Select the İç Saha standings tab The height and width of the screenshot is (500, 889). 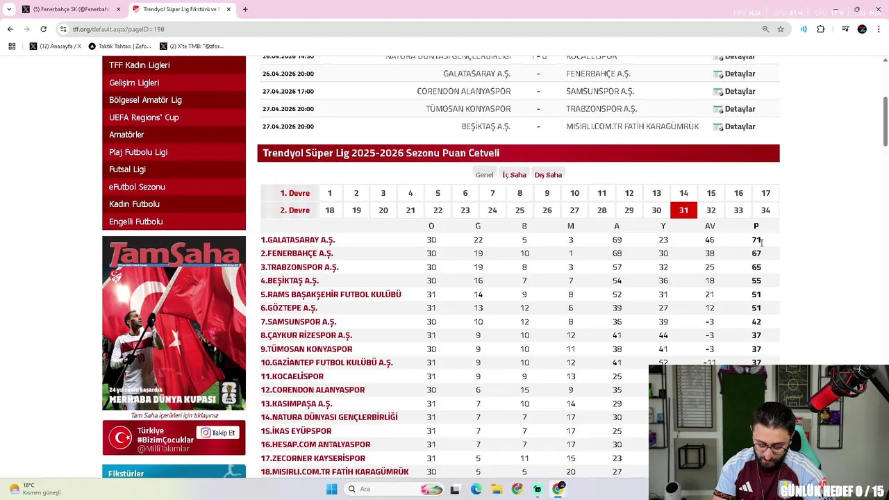(x=514, y=175)
